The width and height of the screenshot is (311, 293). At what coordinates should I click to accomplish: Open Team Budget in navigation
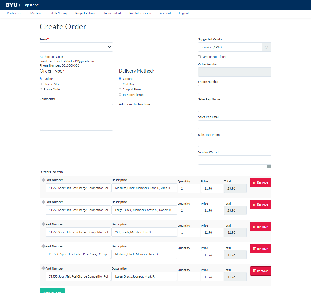(112, 13)
